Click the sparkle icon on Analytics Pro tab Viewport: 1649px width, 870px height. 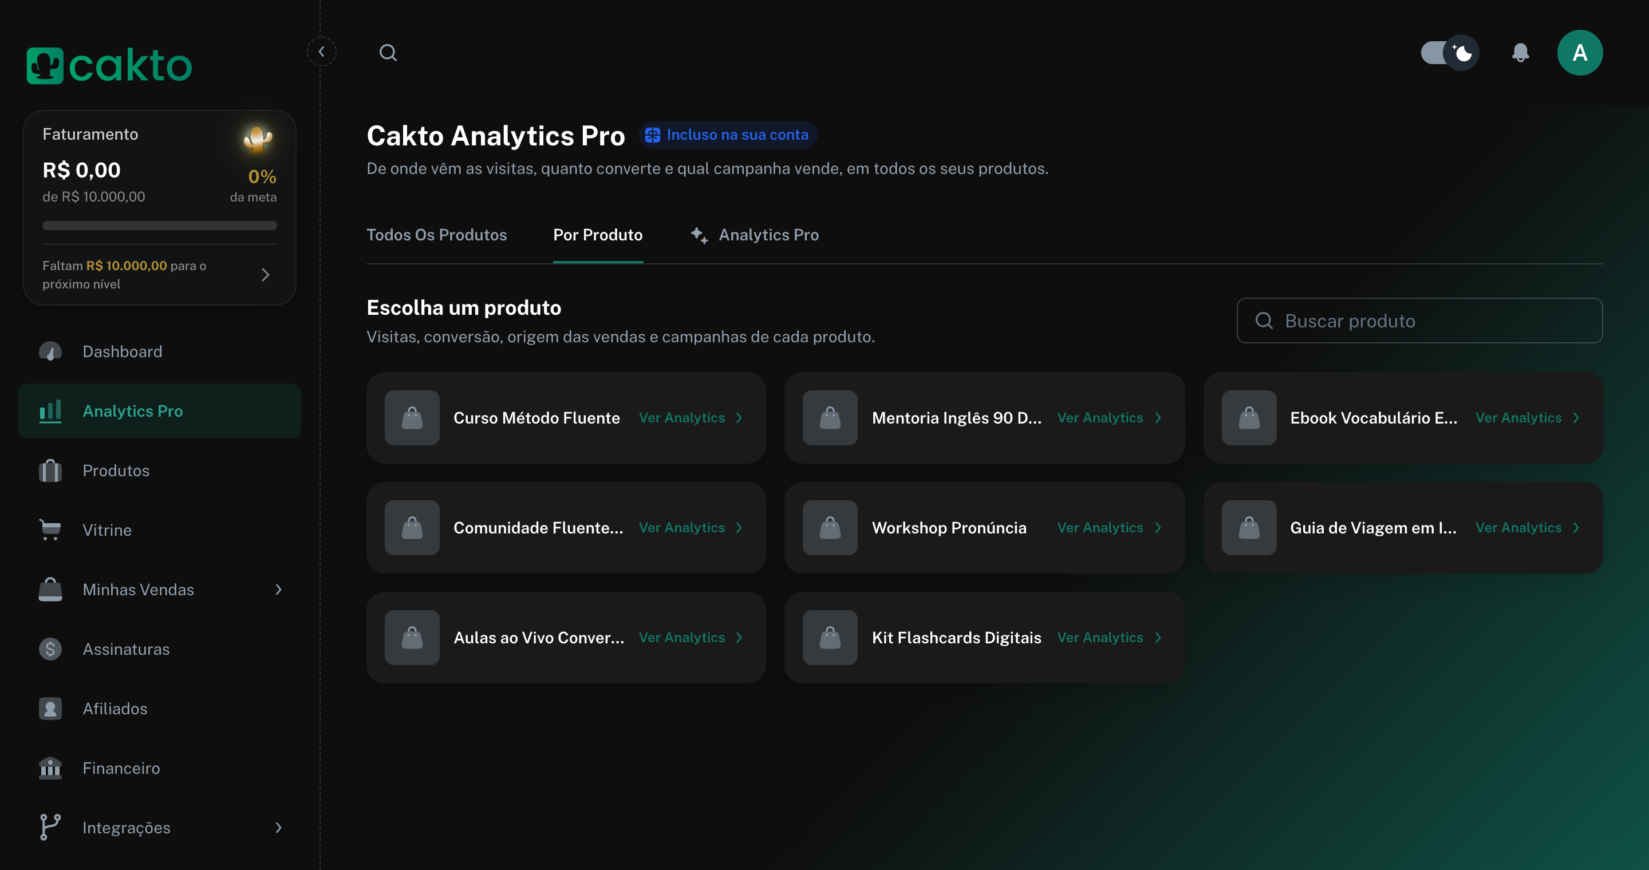point(699,235)
